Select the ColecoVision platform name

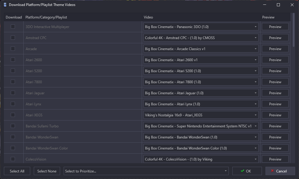(x=36, y=159)
